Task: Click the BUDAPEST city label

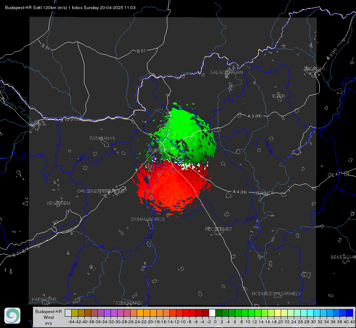Action: point(160,151)
